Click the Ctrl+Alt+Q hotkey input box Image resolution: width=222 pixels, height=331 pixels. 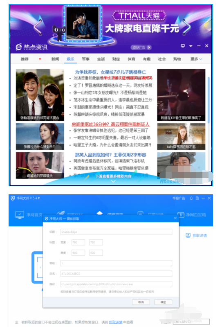[191, 322]
